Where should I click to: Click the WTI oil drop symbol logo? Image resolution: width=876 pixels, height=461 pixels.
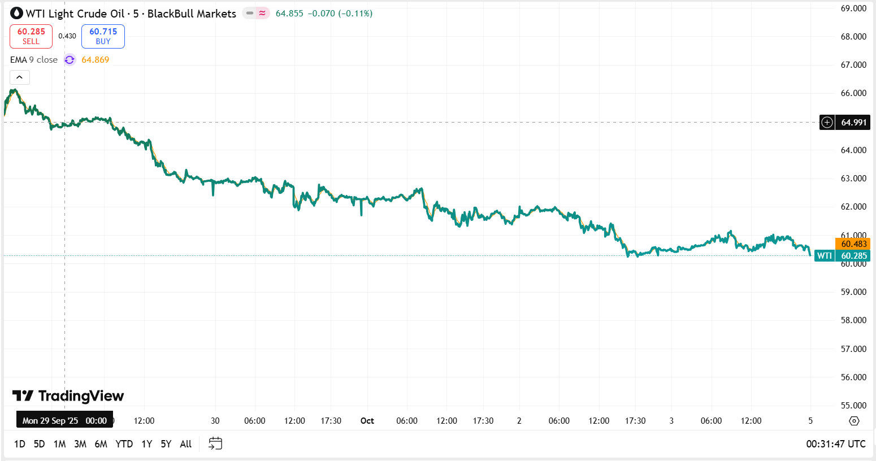point(17,14)
